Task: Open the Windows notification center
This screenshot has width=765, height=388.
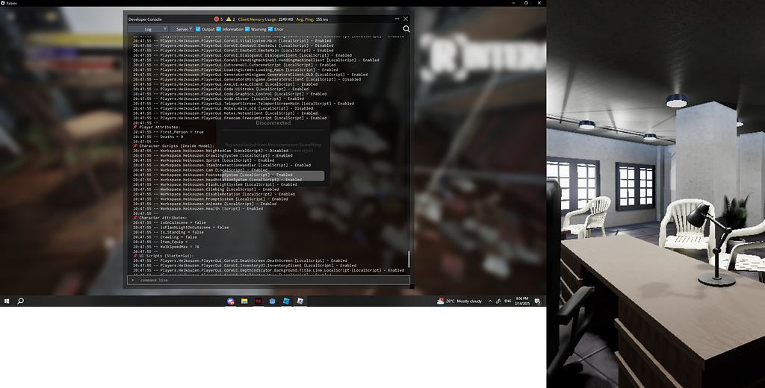Action: coord(538,301)
